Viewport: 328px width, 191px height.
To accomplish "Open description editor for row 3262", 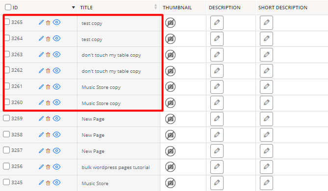I will 217,71.
